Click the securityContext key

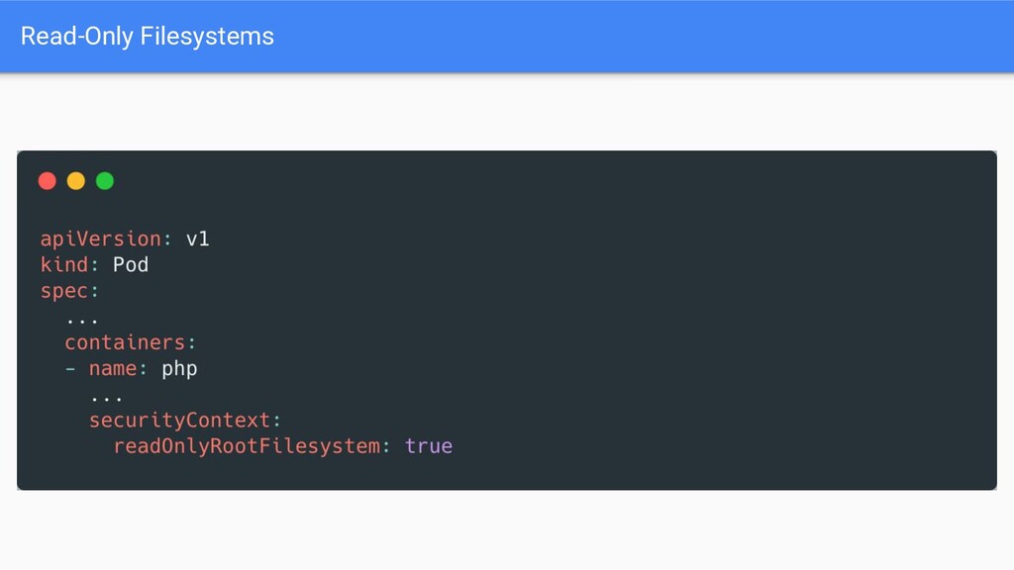tap(179, 420)
